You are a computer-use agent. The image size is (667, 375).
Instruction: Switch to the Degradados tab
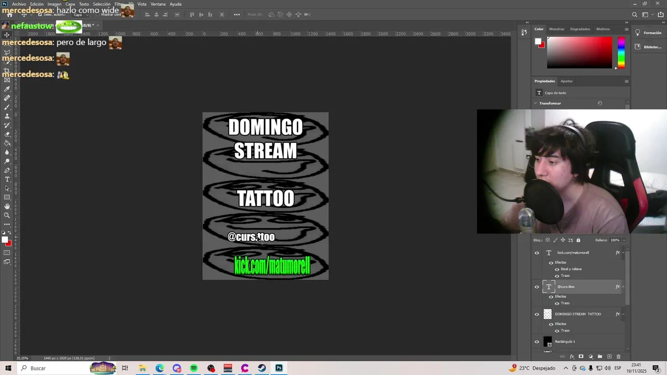(x=580, y=29)
